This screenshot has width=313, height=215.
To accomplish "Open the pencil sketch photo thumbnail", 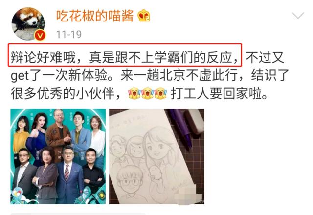I will 156,156.
